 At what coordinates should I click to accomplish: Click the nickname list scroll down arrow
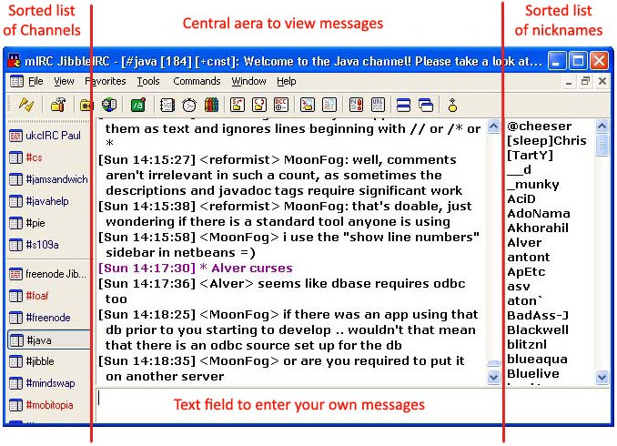[602, 376]
